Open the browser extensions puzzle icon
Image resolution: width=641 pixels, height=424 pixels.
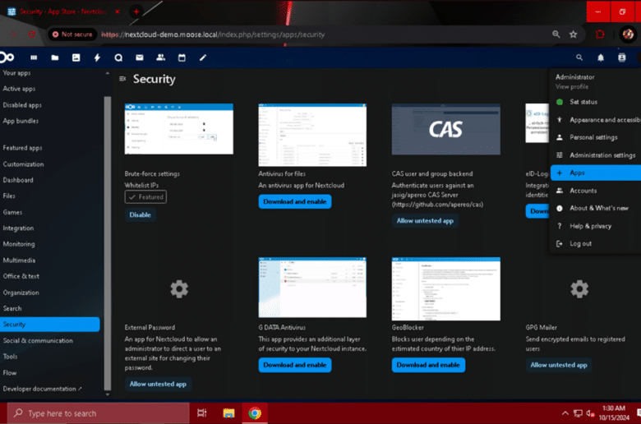point(600,35)
